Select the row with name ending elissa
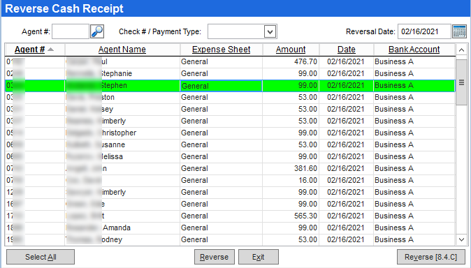 click(x=230, y=156)
